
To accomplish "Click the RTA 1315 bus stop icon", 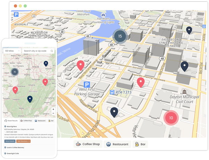I will coord(112,92).
